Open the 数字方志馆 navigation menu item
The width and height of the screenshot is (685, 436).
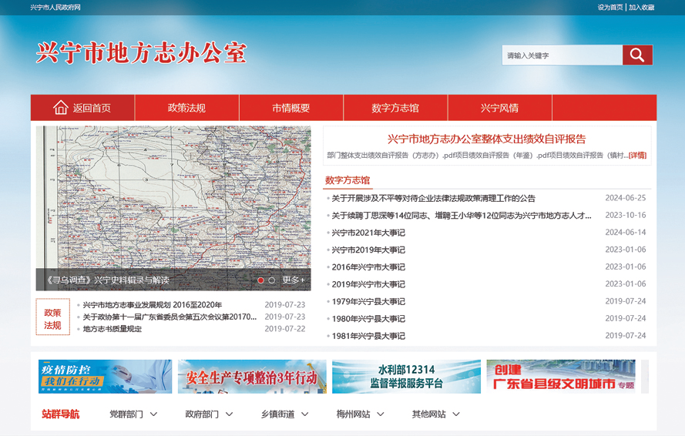(x=395, y=108)
